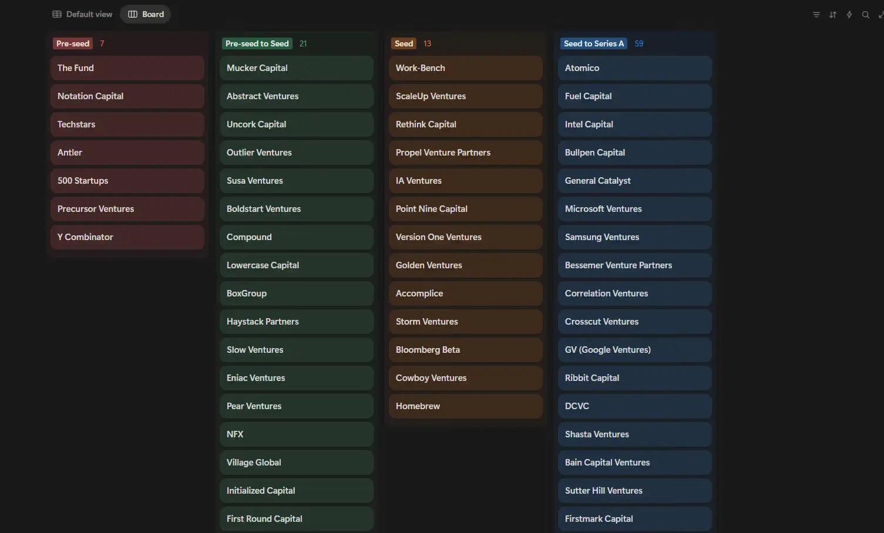Click the board layout icon in the Board tab

(x=132, y=14)
